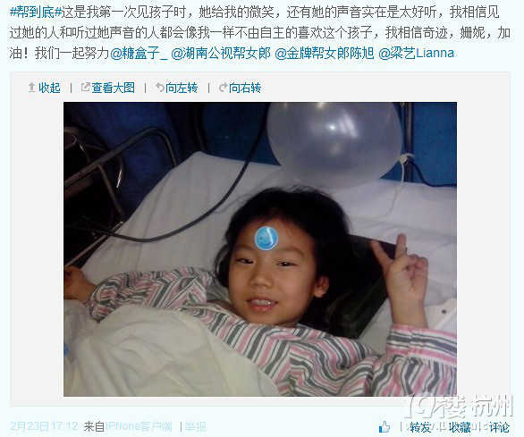
Task: Open the @金牌帮女郎陈旭 profile mention
Action: click(x=325, y=53)
